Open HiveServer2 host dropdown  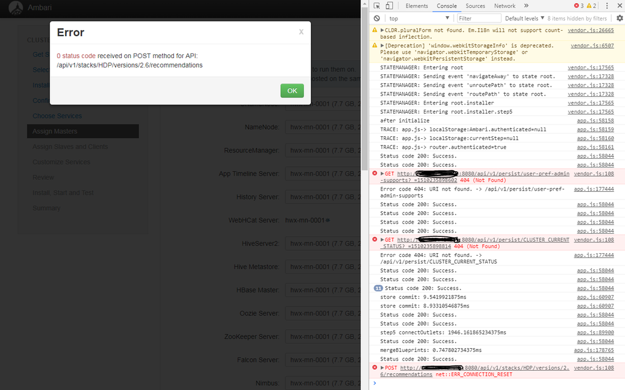tap(323, 244)
